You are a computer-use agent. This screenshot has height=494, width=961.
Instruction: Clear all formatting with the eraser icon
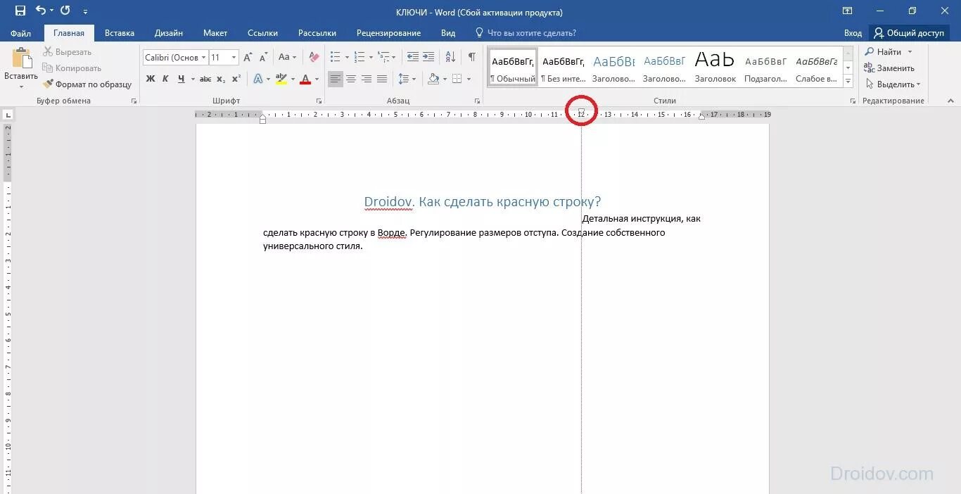point(314,57)
